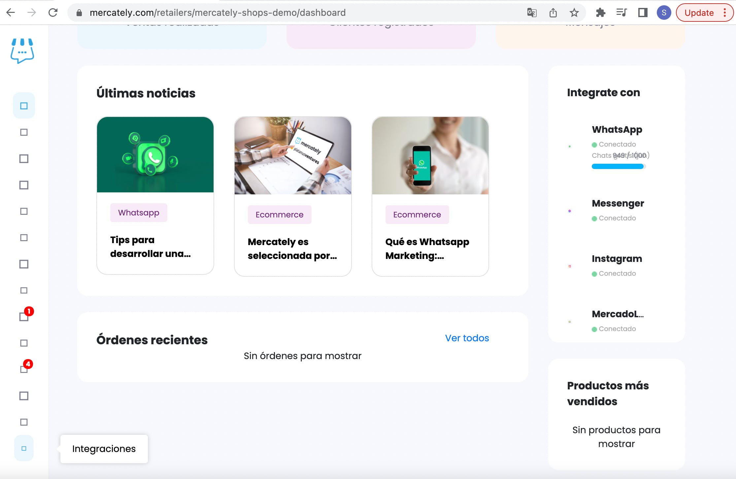Open the side panel icon in browser toolbar
This screenshot has width=736, height=479.
pyautogui.click(x=643, y=13)
